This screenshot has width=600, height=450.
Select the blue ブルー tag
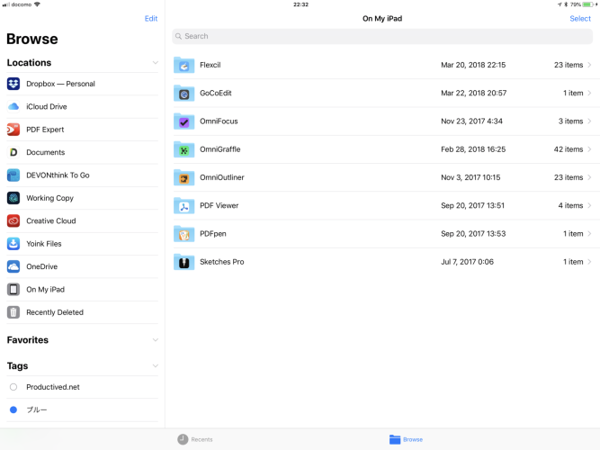(13, 409)
